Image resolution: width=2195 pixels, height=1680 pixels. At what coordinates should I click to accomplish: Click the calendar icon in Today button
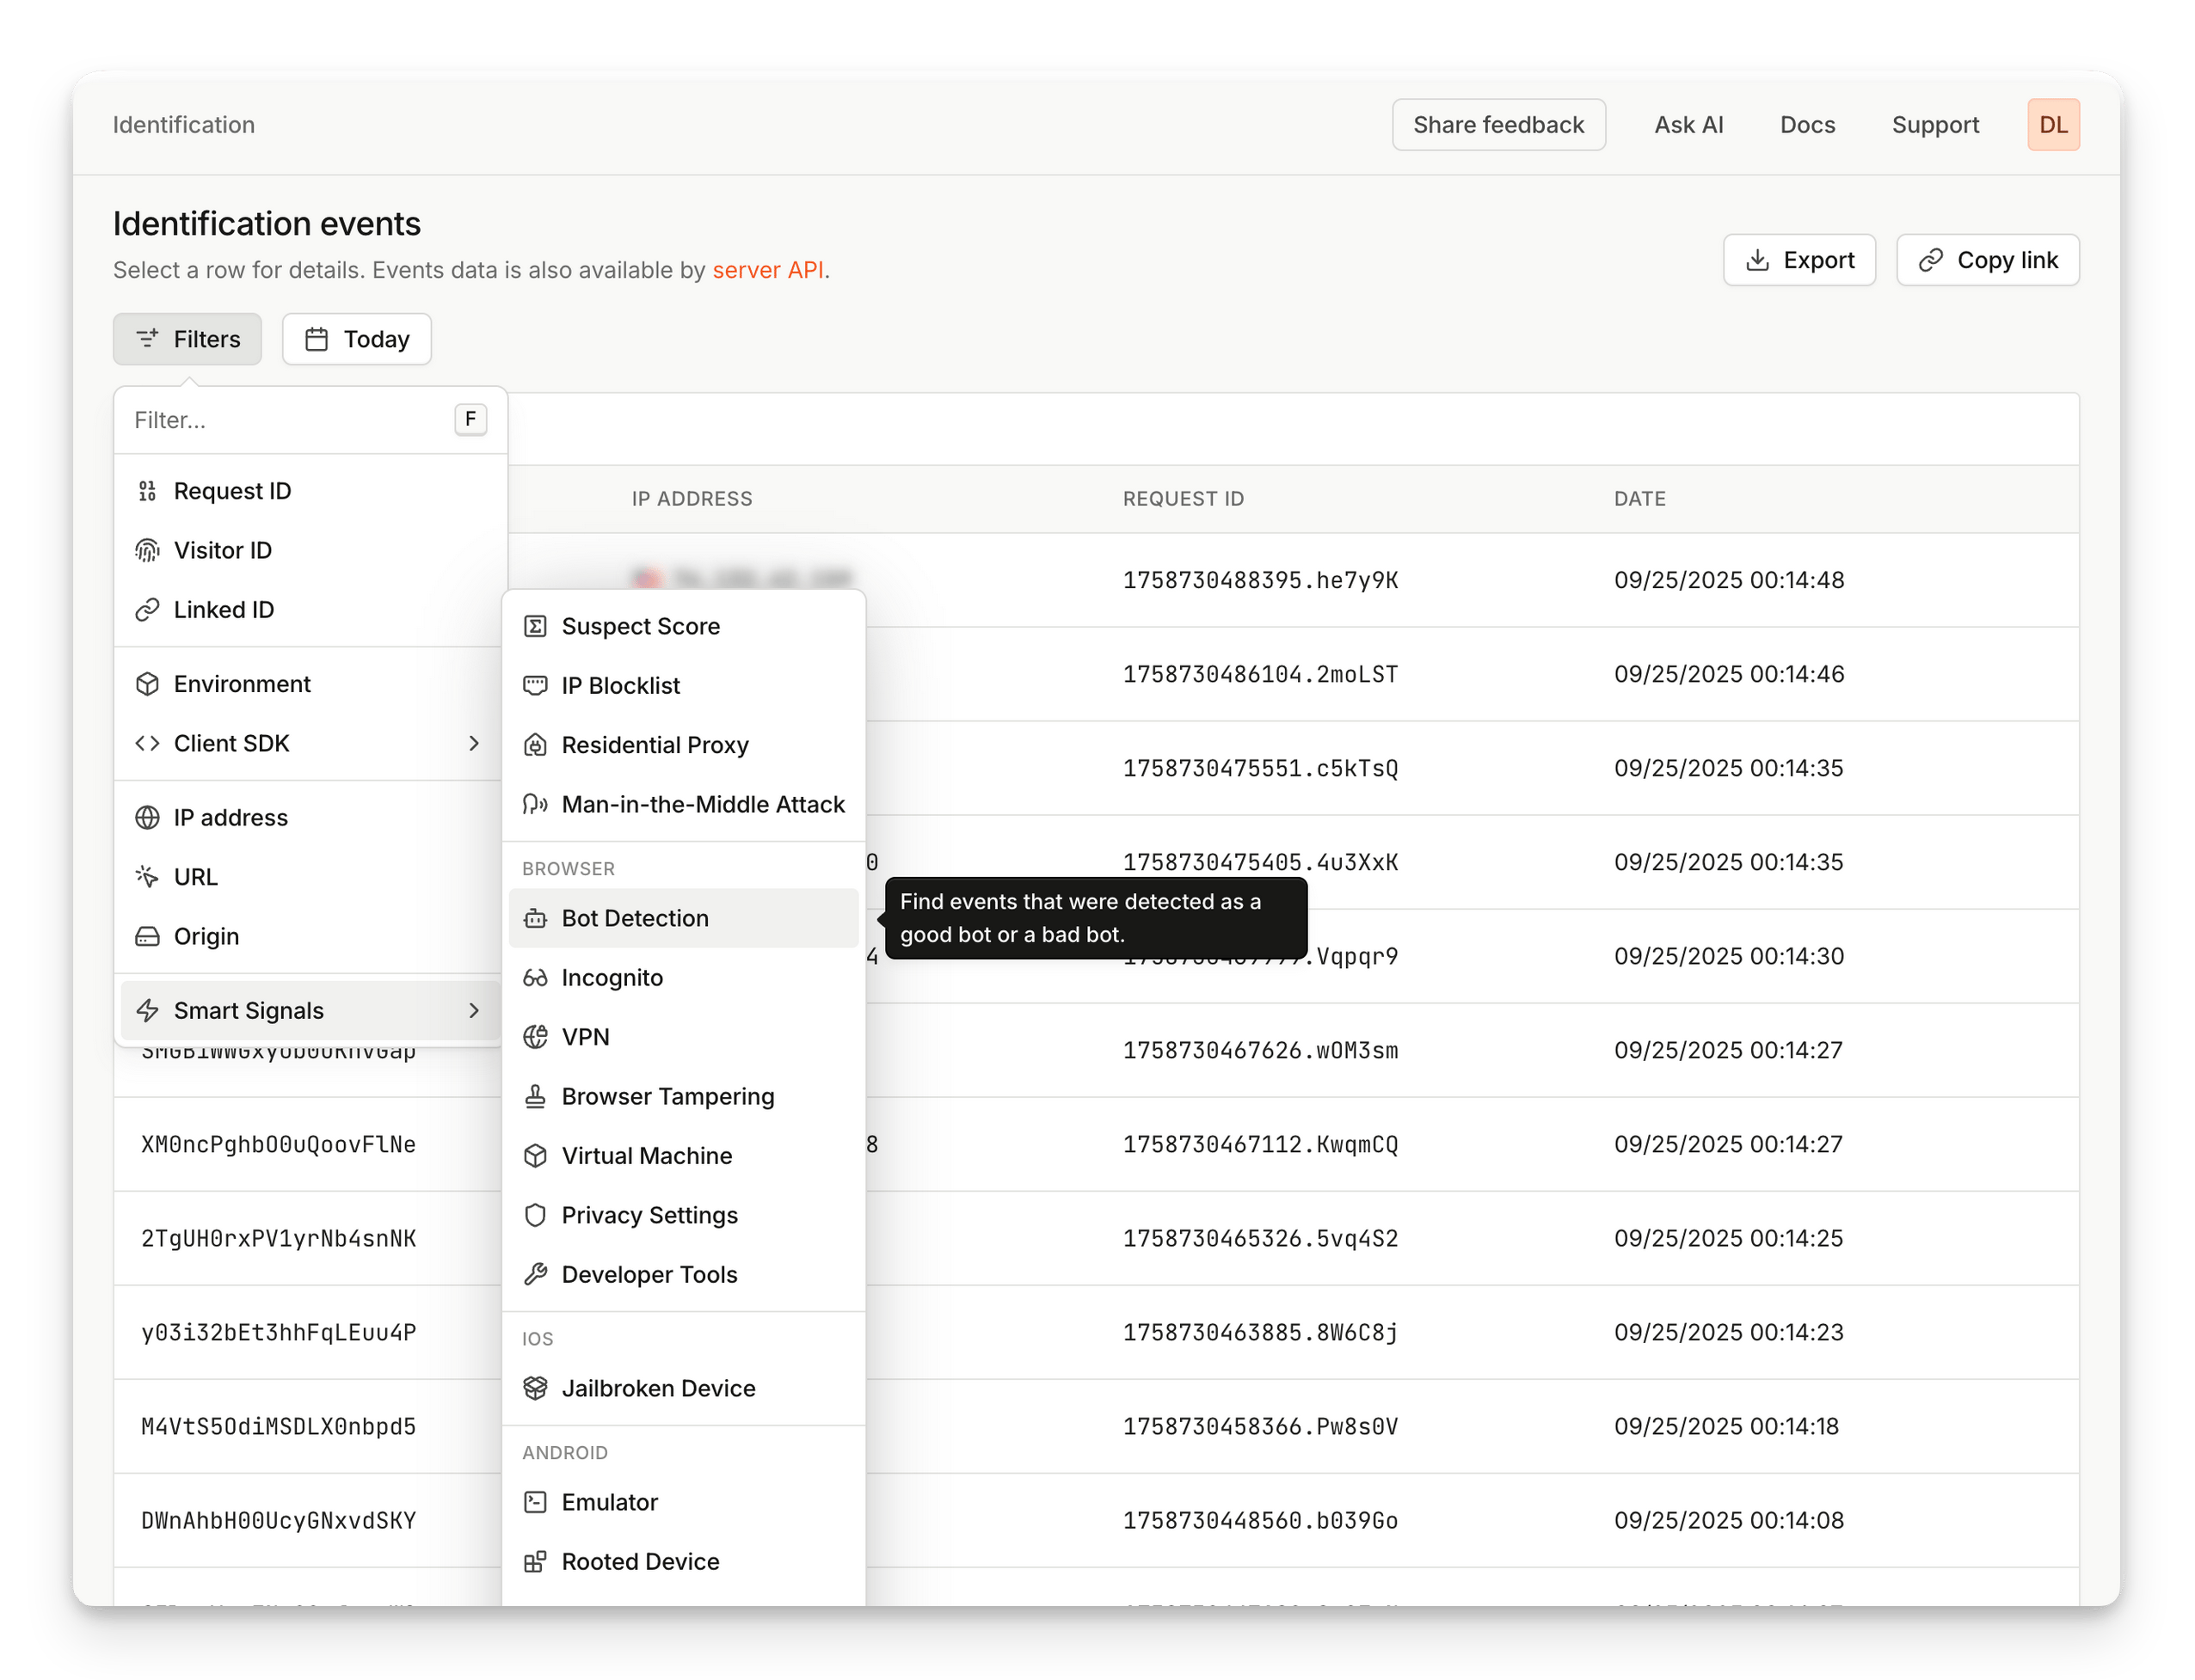pos(317,339)
